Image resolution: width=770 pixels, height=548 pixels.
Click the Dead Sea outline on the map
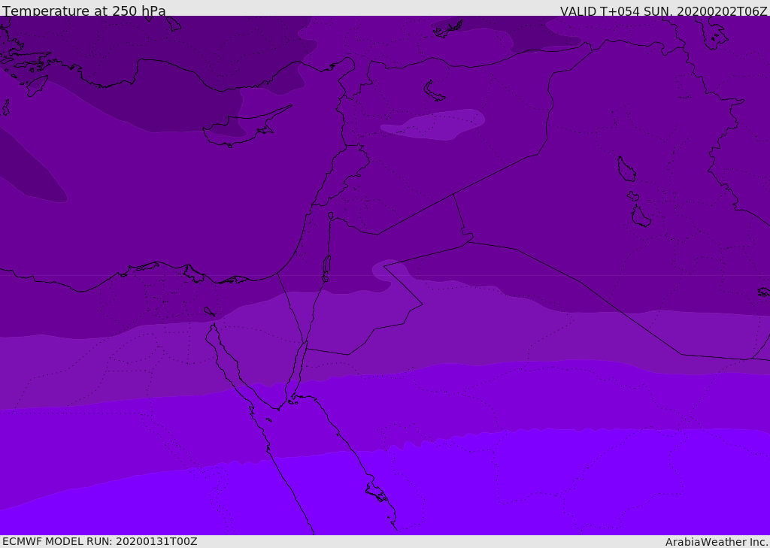[326, 265]
